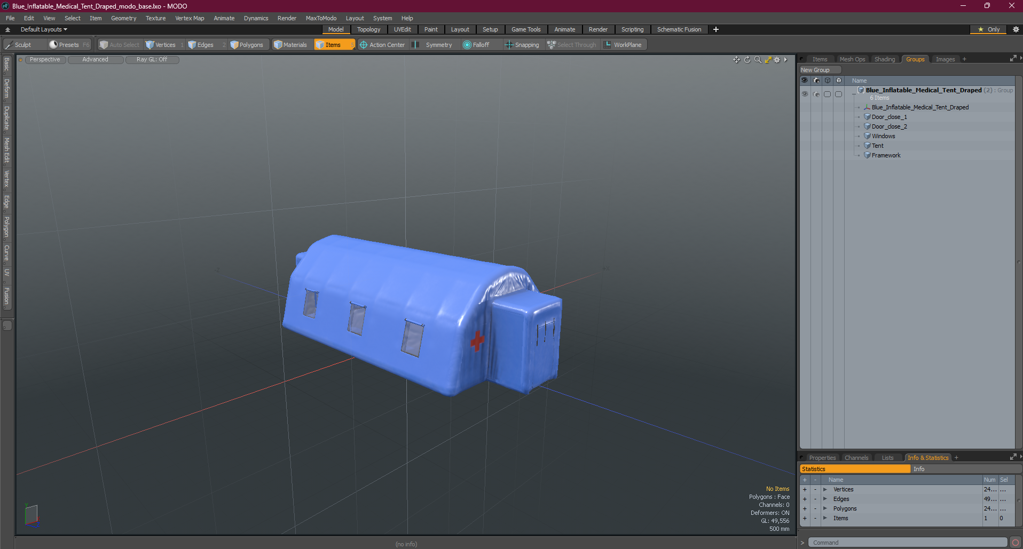
Task: Toggle the Select Through option
Action: point(572,45)
